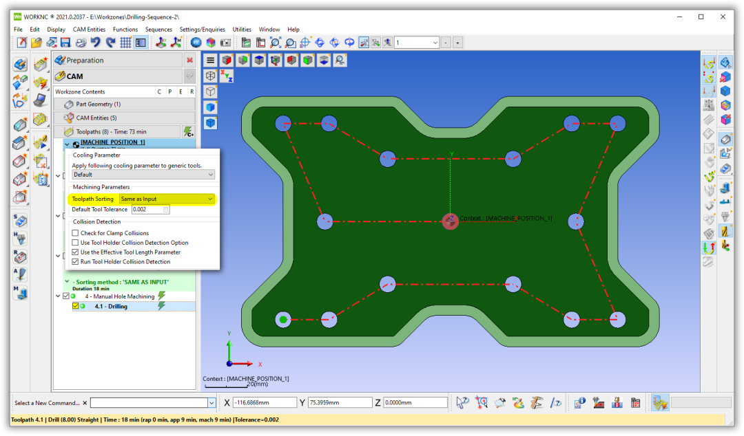Click the selection arrow question-mark icon
The width and height of the screenshot is (744, 436).
462,403
